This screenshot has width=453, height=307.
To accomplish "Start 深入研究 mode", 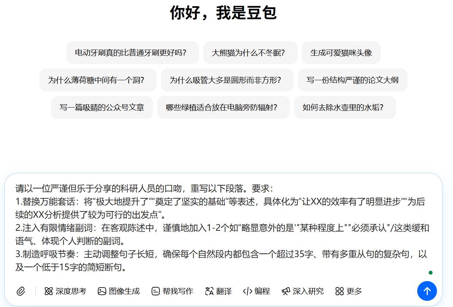I will [x=303, y=291].
